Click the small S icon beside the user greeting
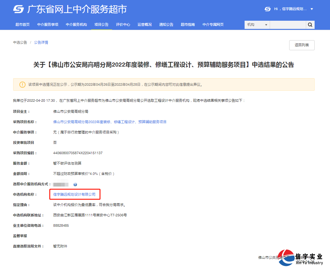The image size is (330, 271). 267,9
